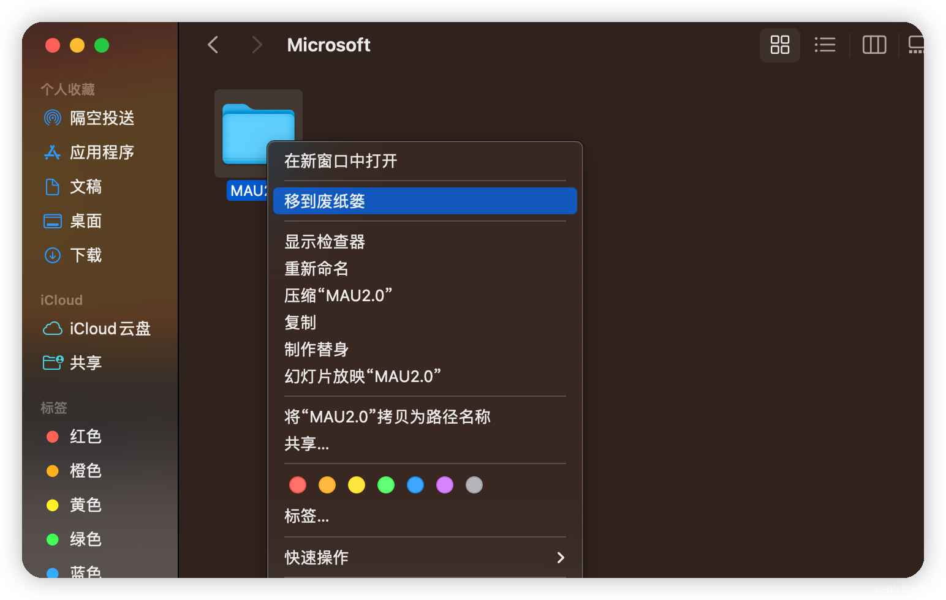Switch to column view

pos(874,45)
